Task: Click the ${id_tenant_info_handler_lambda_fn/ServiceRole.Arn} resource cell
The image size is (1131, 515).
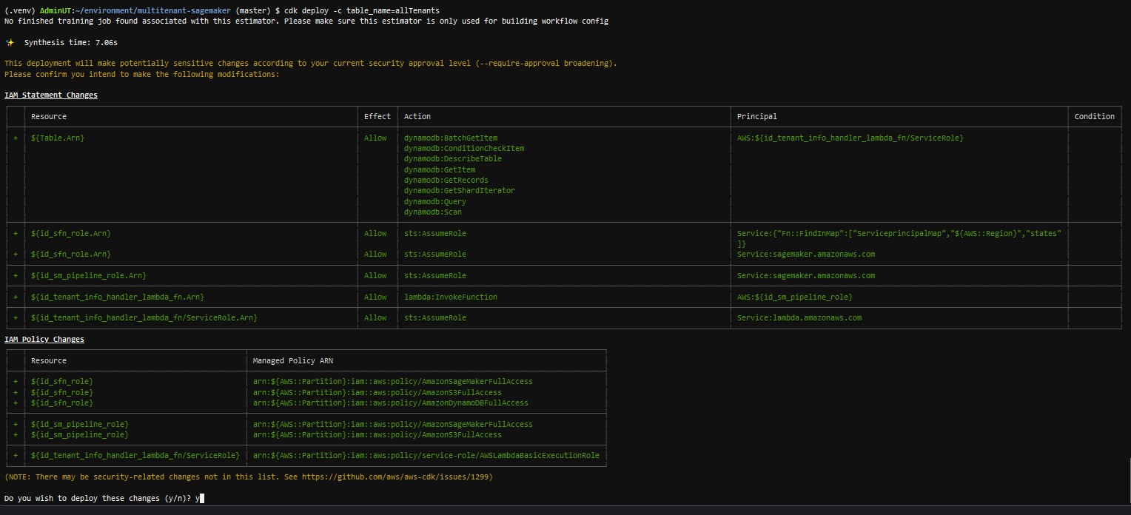Action: point(144,318)
